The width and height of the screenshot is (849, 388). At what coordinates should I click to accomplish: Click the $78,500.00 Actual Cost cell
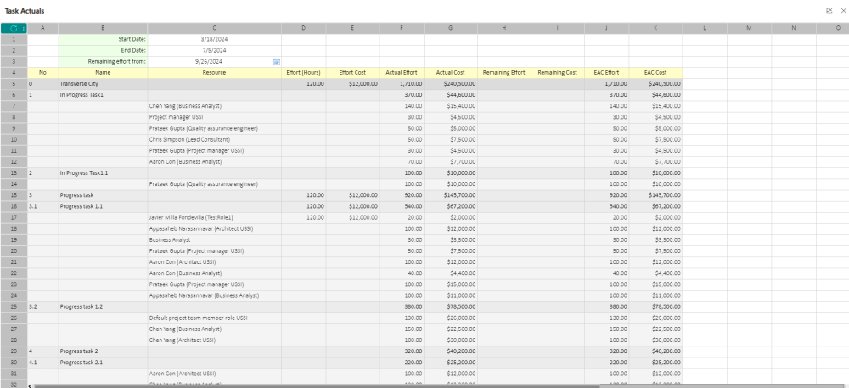click(451, 306)
